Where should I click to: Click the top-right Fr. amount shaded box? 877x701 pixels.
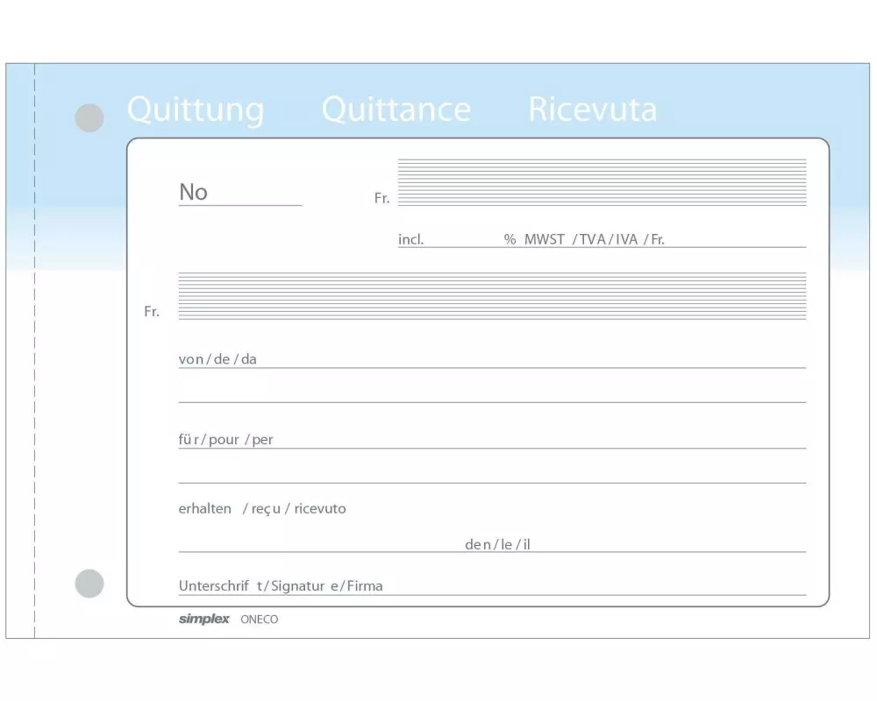click(602, 182)
